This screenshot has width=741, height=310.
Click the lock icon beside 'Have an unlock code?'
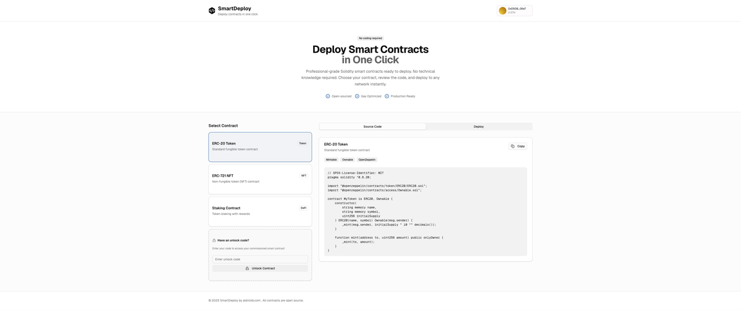tap(214, 240)
